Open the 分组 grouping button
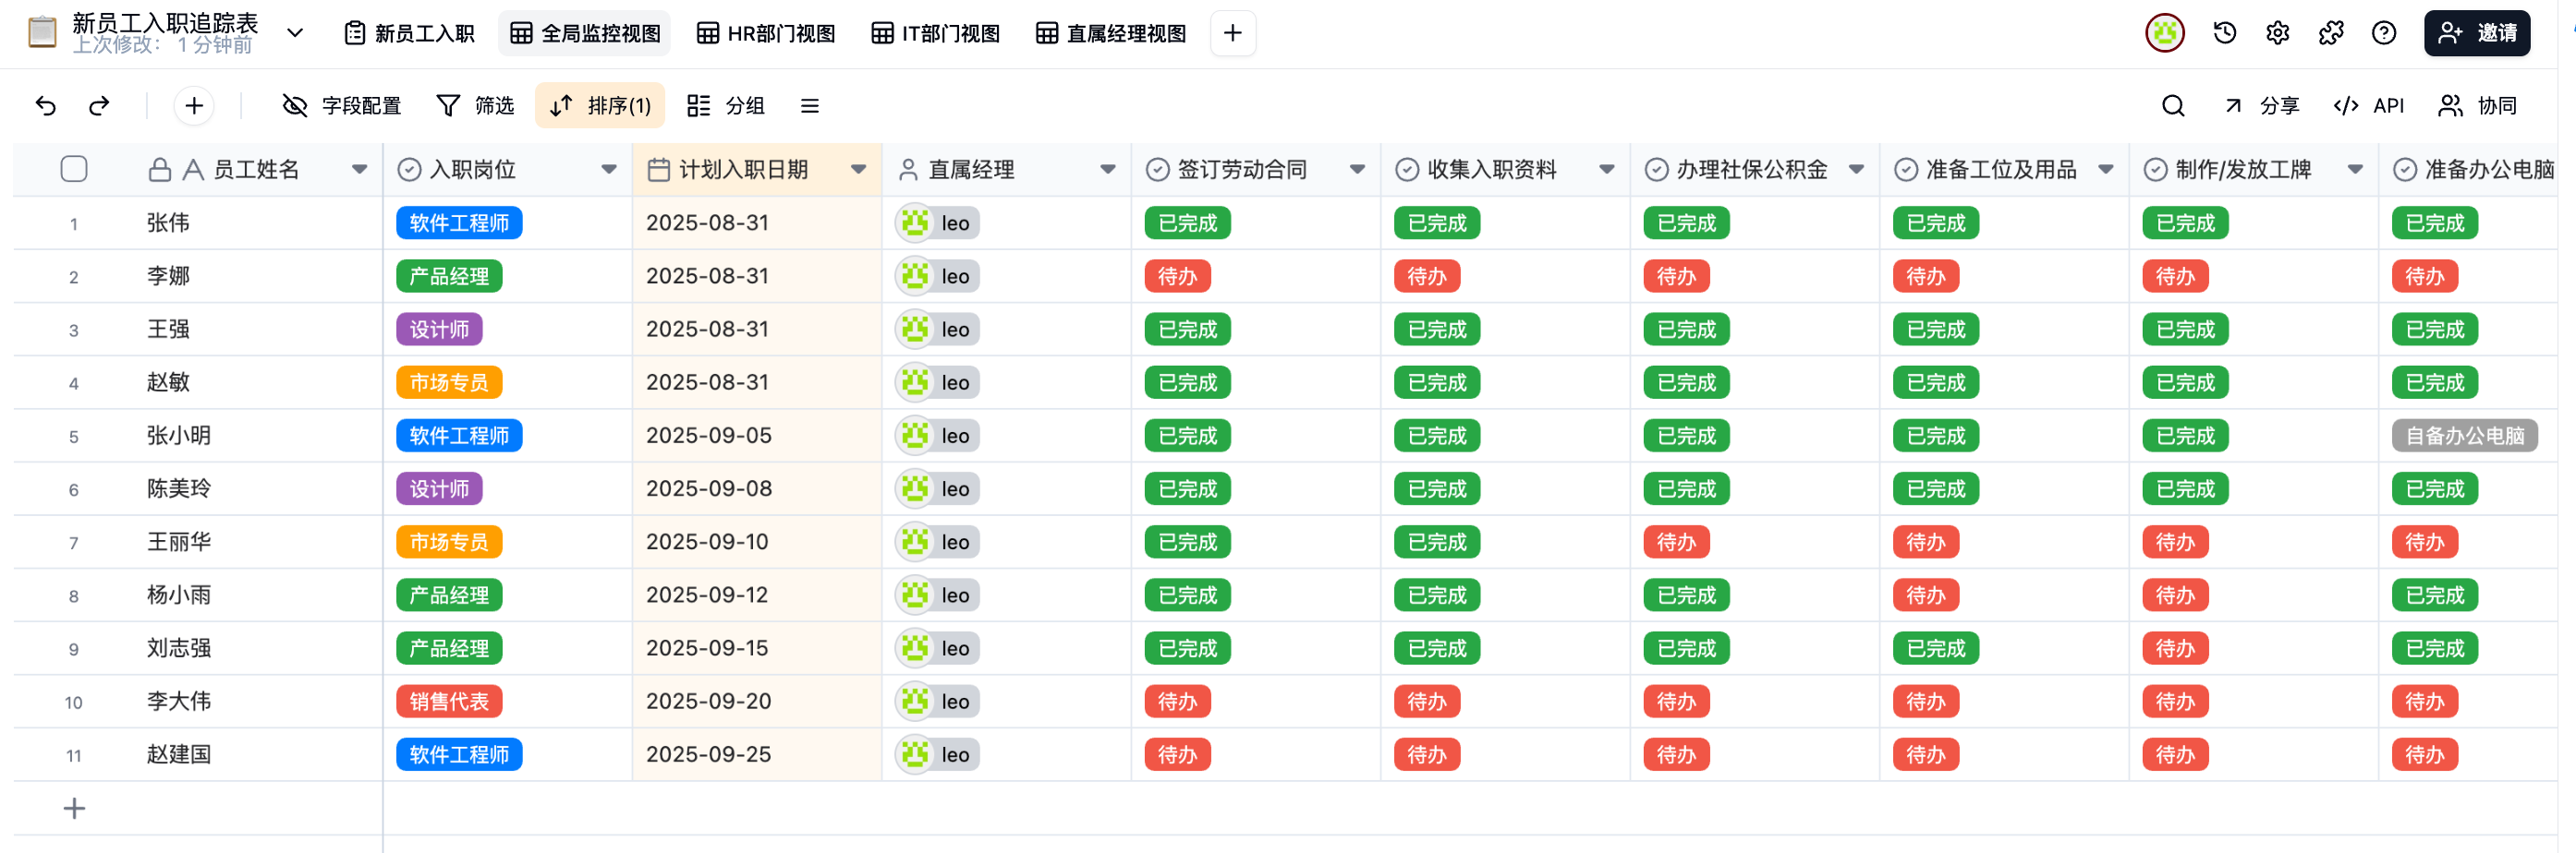This screenshot has width=2576, height=853. (727, 106)
